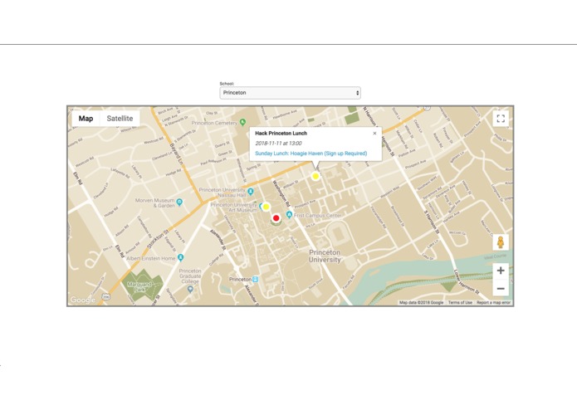The height and width of the screenshot is (410, 577).
Task: Click the Princeton train station icon
Action: tap(256, 280)
